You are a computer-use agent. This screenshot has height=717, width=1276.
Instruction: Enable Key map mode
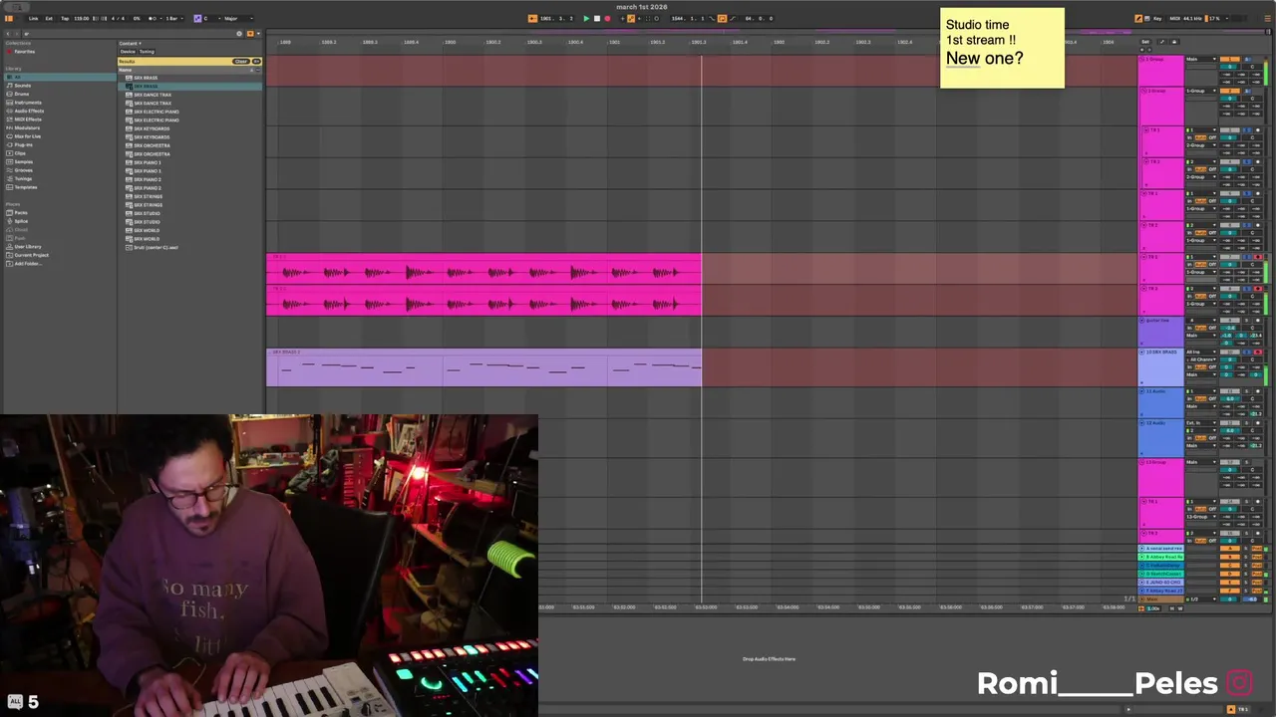[1157, 18]
